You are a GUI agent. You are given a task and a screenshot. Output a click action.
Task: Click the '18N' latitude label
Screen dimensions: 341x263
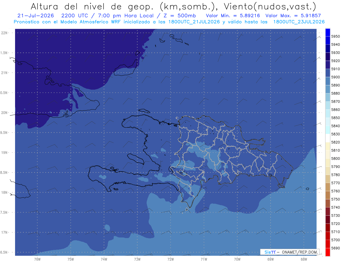click(x=5, y=193)
